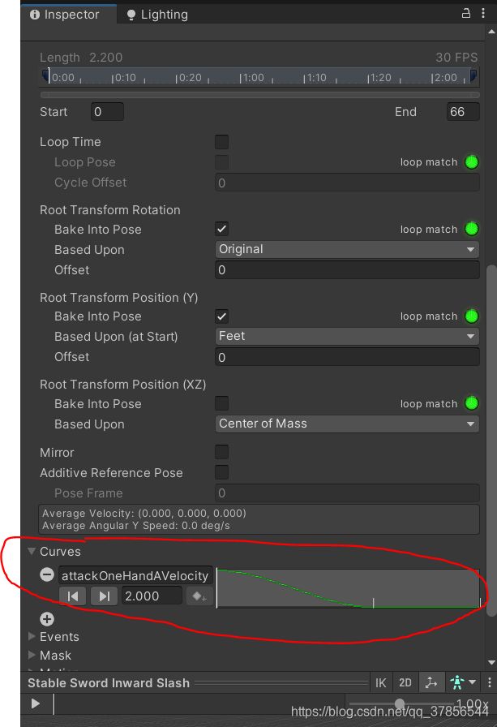Open the Inspector kebab options menu
Viewport: 497px width, 727px height.
[483, 14]
